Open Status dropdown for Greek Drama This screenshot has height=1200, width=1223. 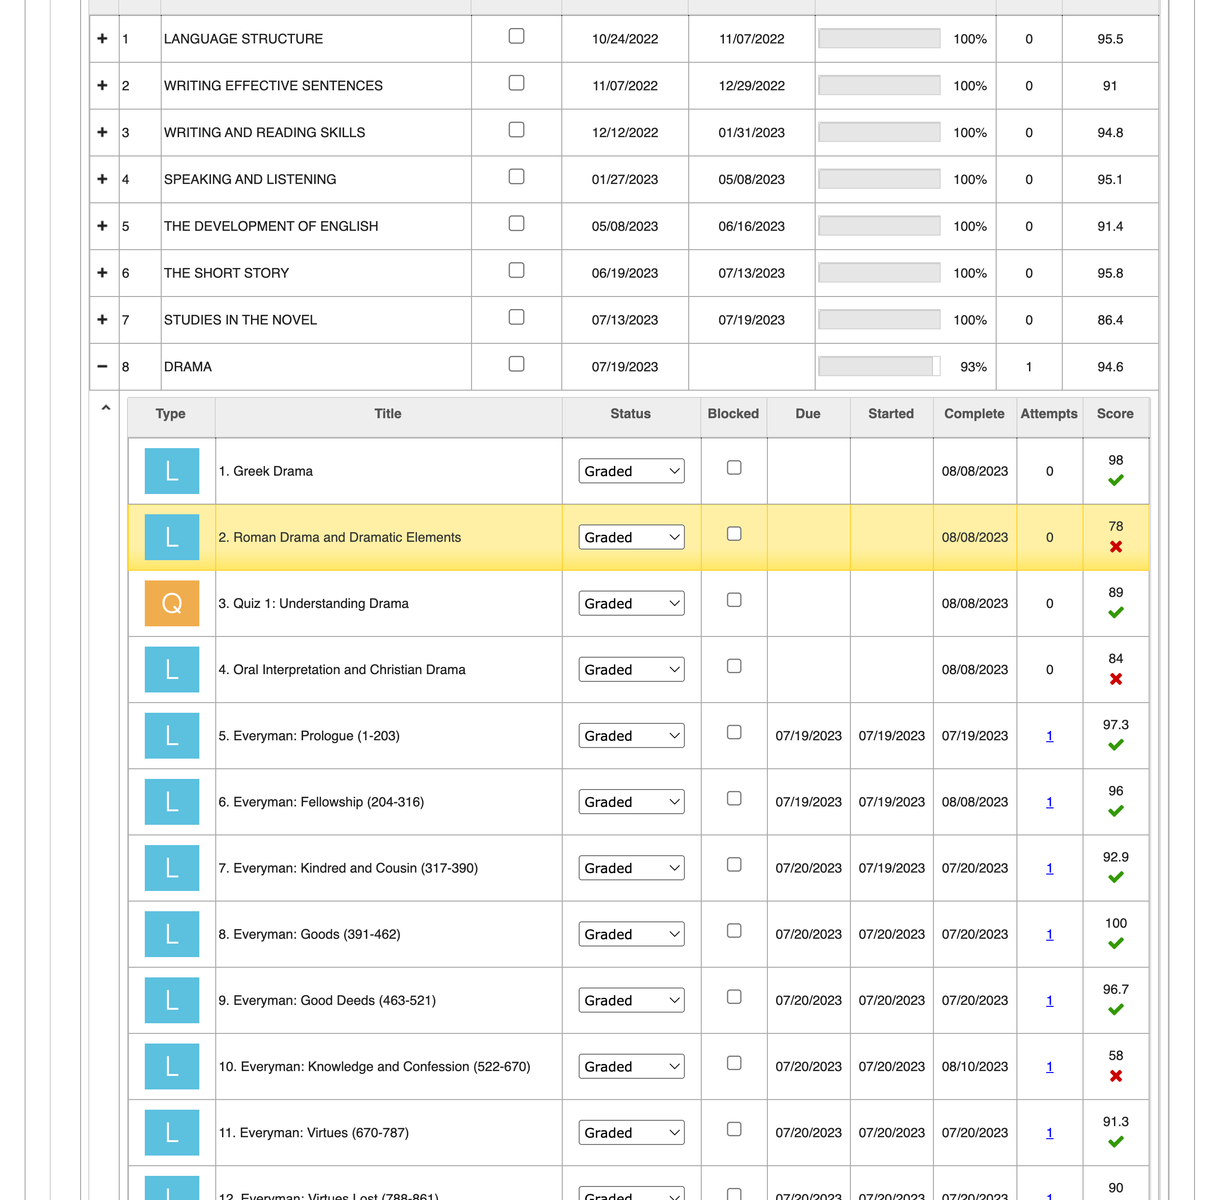click(x=631, y=471)
